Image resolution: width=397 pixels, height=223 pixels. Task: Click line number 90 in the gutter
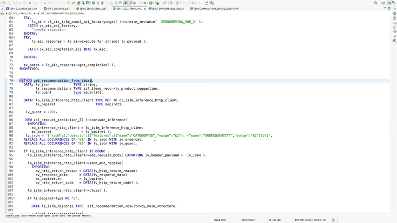(11, 135)
